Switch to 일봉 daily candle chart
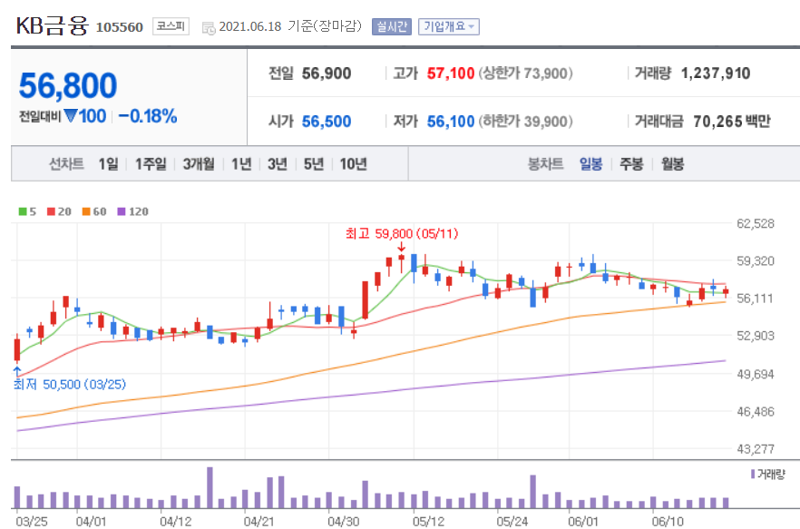The image size is (800, 529). (590, 164)
